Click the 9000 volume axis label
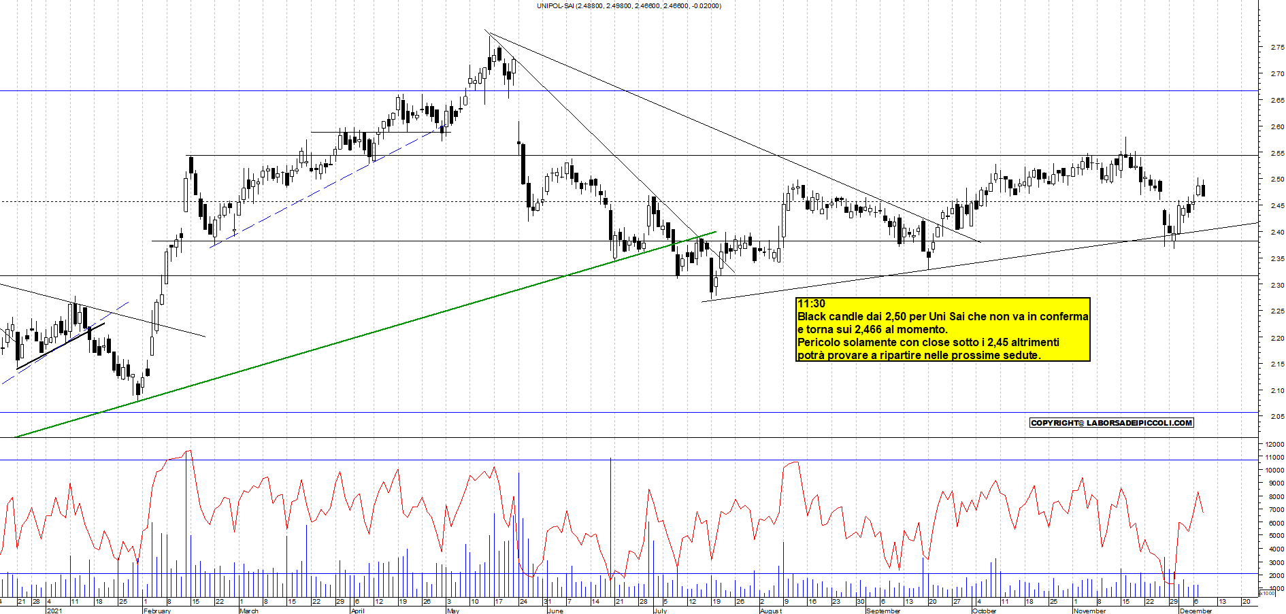Viewport: 1286px width, 614px height. pyautogui.click(x=1276, y=483)
